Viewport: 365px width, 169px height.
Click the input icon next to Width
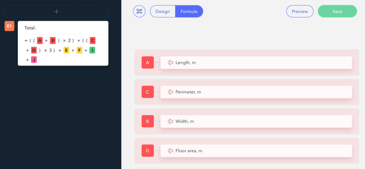(x=170, y=121)
